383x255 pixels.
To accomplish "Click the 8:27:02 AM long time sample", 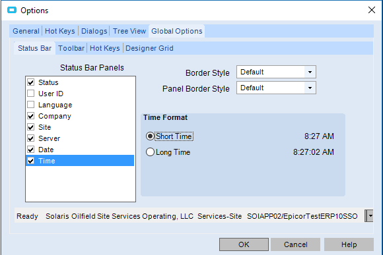I will pos(314,152).
